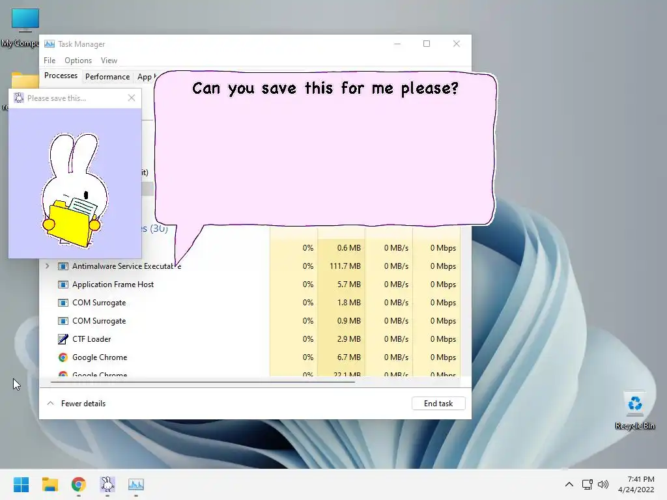Switch to the Processes tab
This screenshot has height=500, width=667.
pyautogui.click(x=61, y=76)
